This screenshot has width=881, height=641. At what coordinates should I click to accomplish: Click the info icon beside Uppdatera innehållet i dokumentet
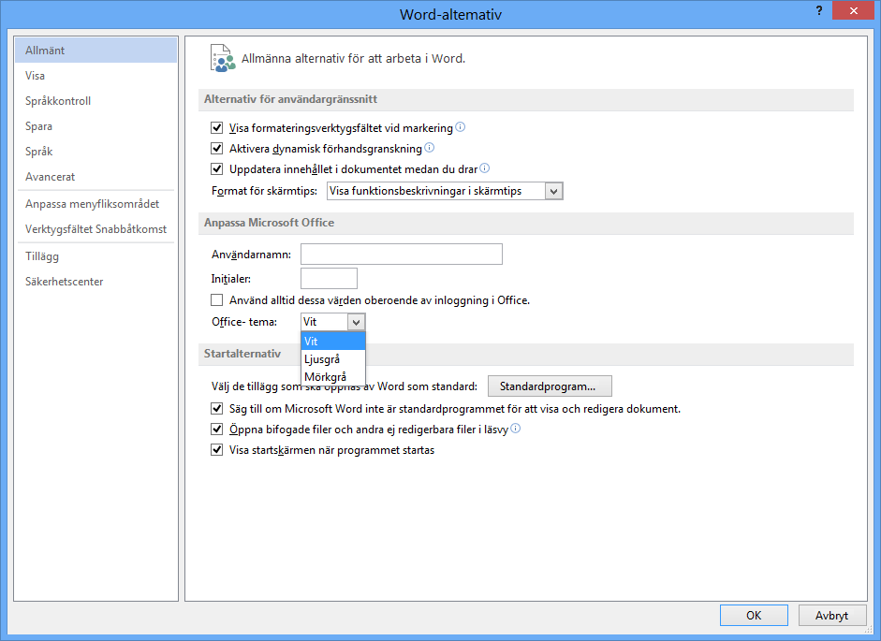tap(484, 168)
